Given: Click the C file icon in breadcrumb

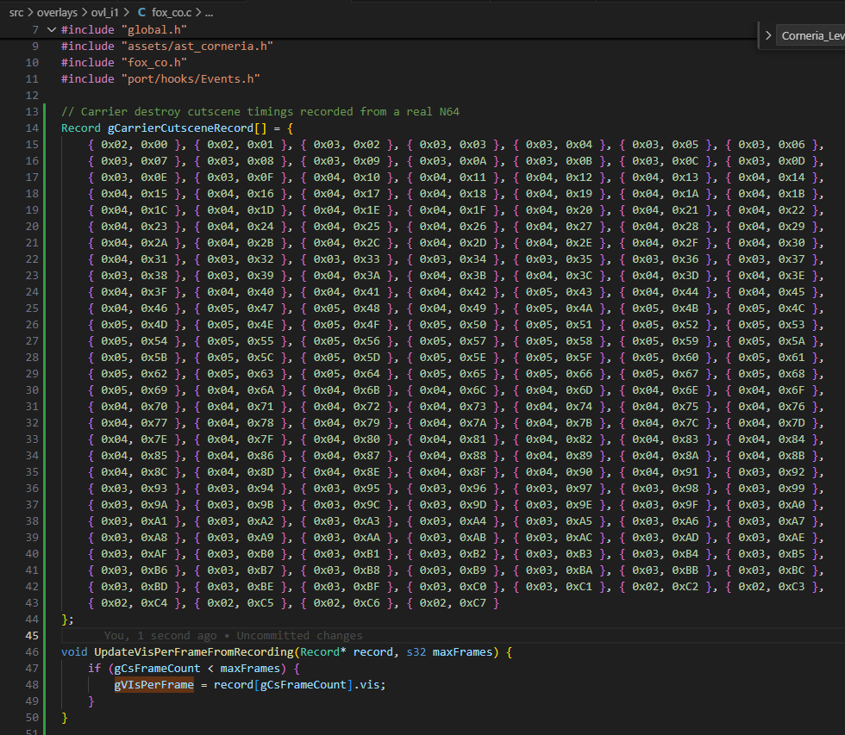Looking at the screenshot, I should pyautogui.click(x=141, y=12).
